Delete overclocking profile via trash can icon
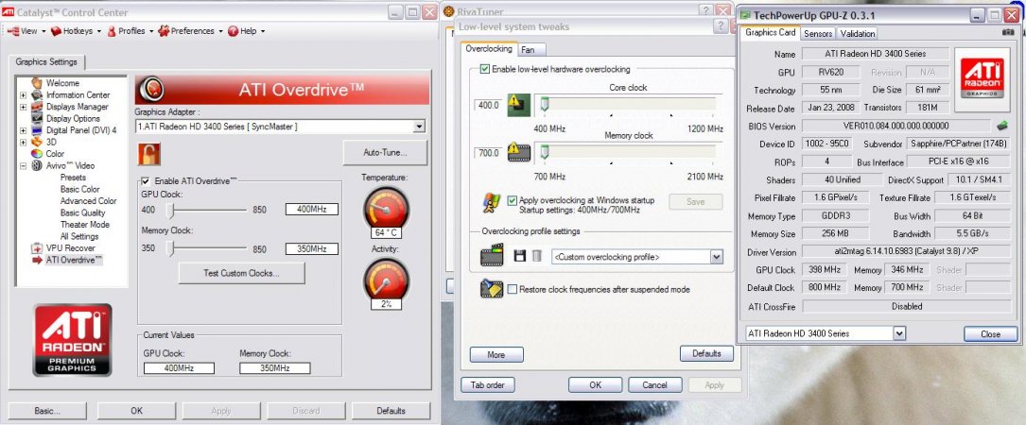 (x=536, y=256)
